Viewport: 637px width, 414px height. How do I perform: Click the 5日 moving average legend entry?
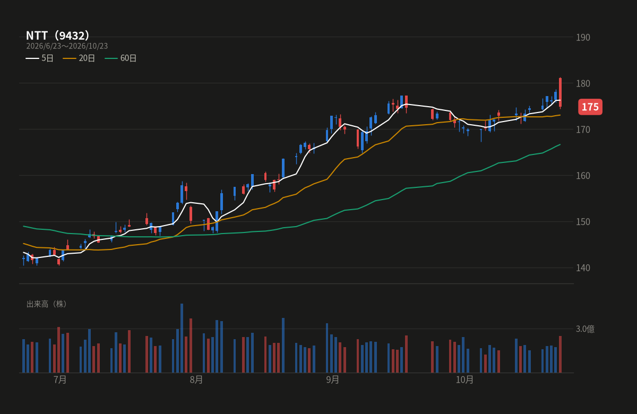[40, 58]
